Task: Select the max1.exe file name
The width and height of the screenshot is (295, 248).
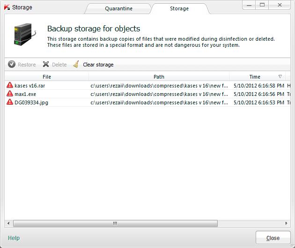Action: click(x=25, y=94)
